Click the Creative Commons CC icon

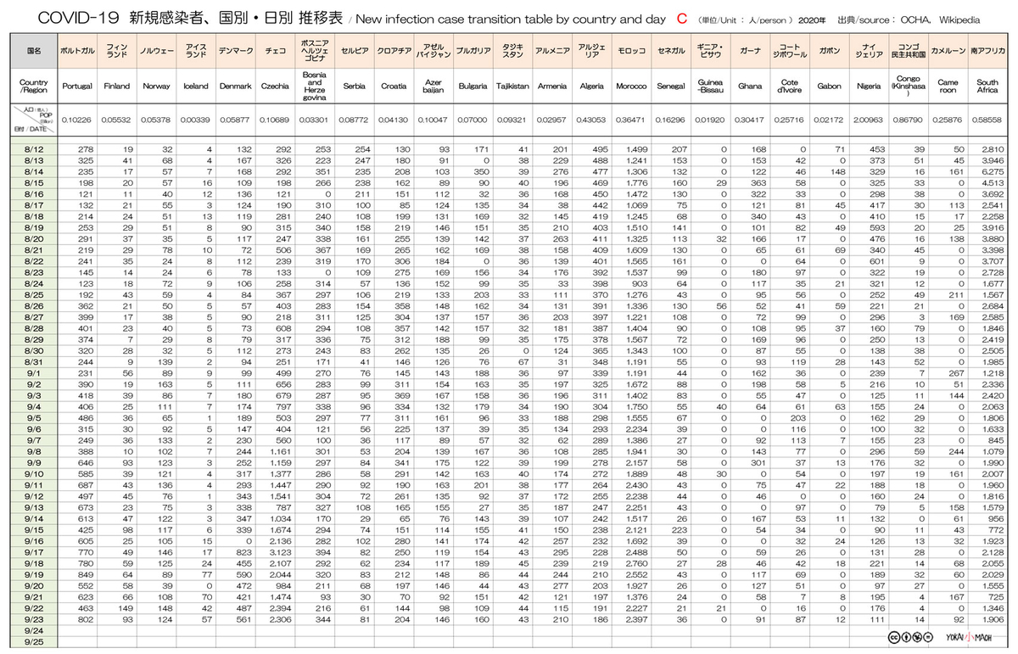(892, 638)
